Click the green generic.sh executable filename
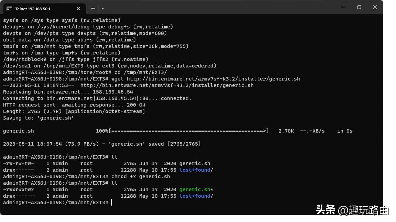This screenshot has width=396, height=222. coord(195,189)
